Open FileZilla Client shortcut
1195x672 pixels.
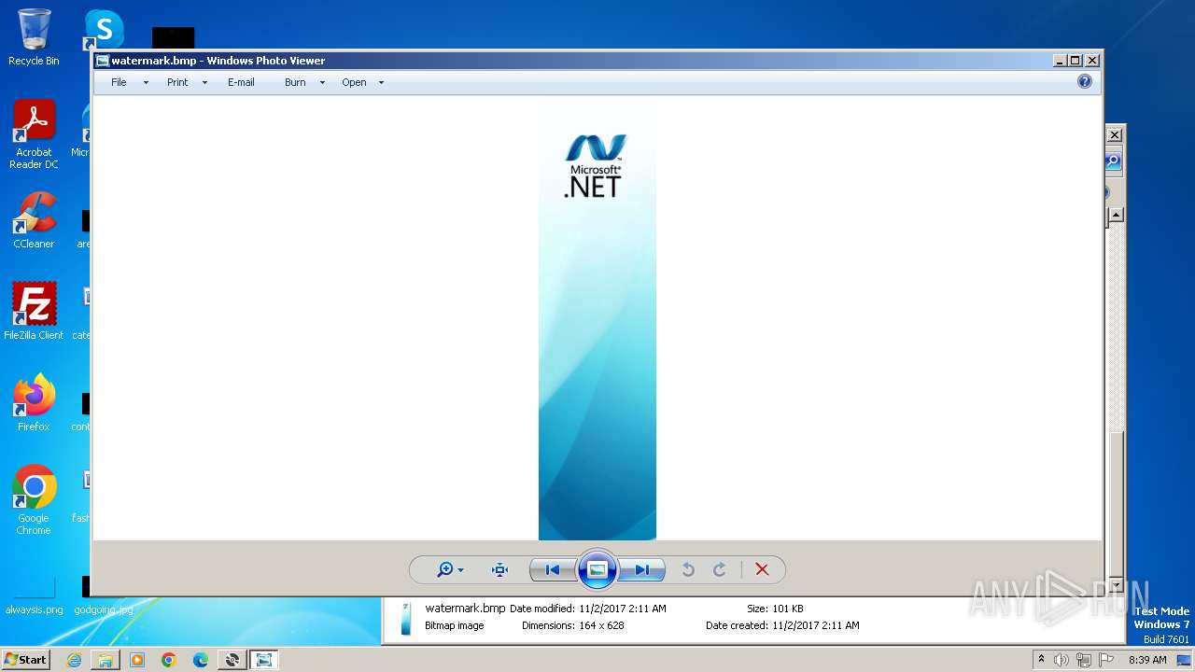point(34,311)
